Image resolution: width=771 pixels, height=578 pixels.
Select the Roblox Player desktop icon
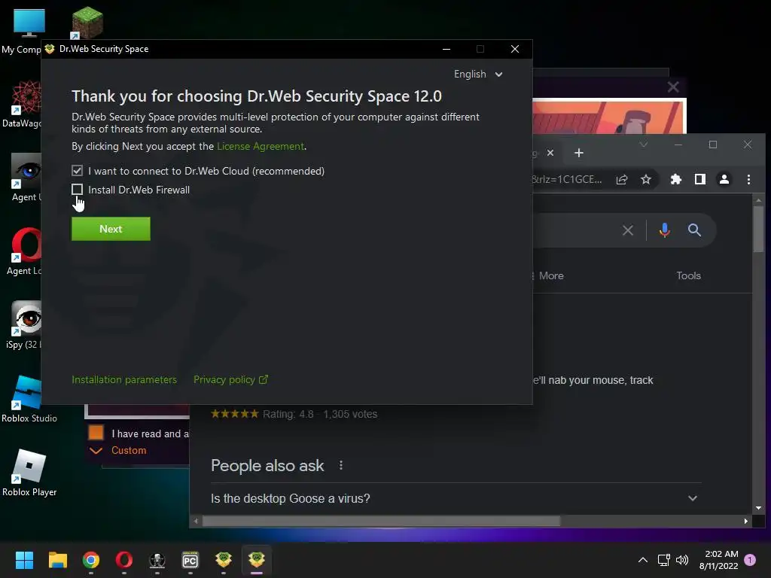(x=29, y=473)
